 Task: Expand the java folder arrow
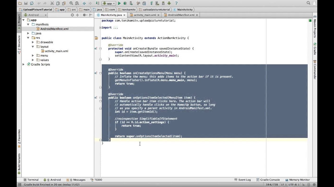click(28, 33)
